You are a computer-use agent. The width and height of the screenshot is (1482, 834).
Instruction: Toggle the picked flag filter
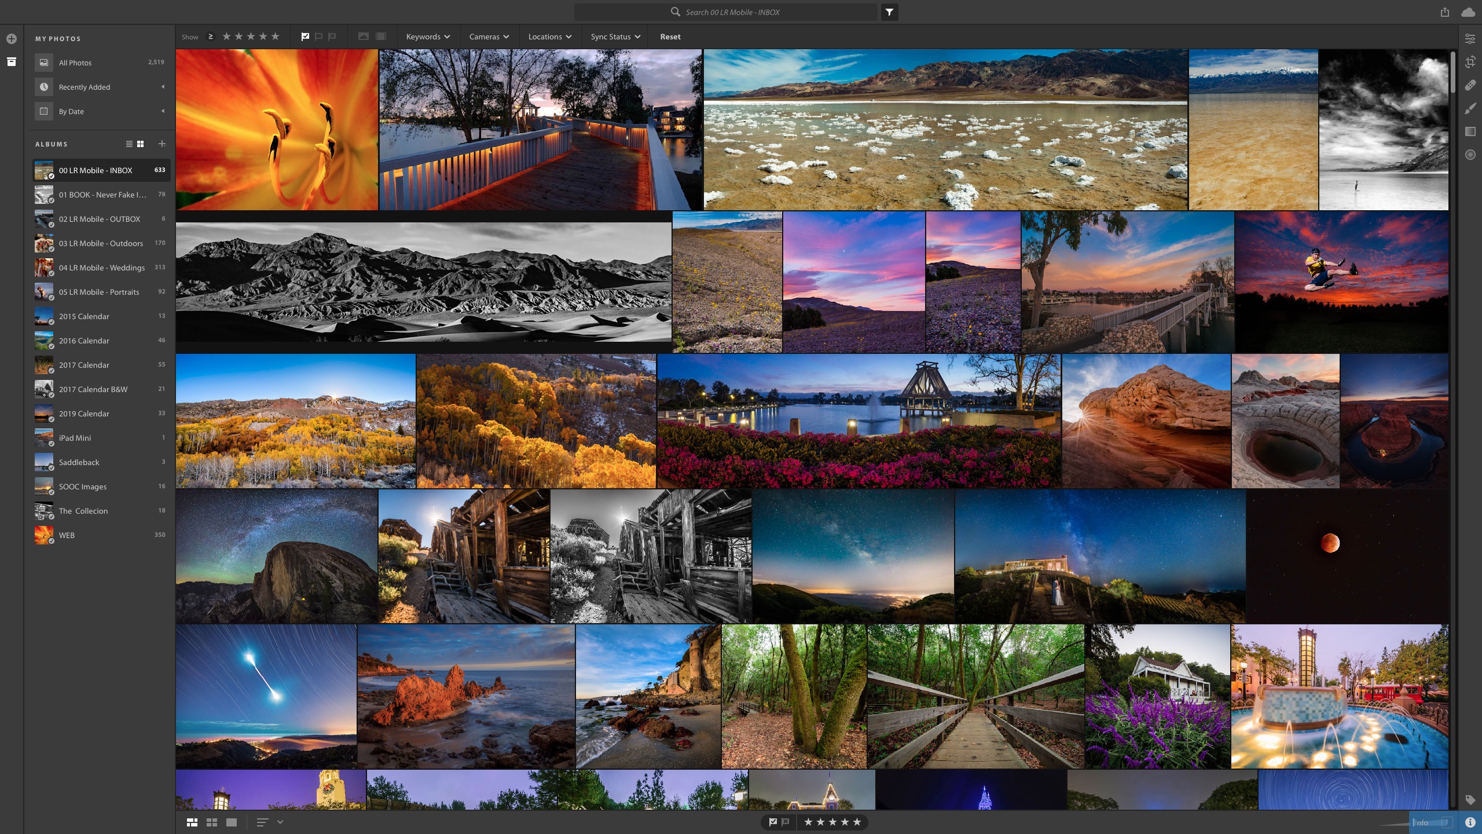coord(305,36)
